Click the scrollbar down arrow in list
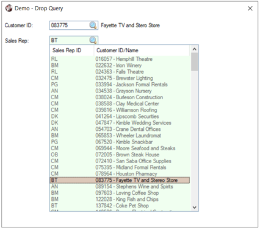 click(195, 207)
